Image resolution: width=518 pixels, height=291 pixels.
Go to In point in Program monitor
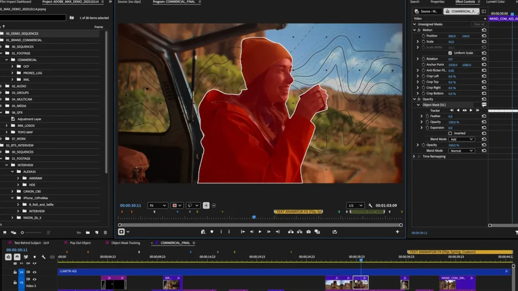coord(243,232)
